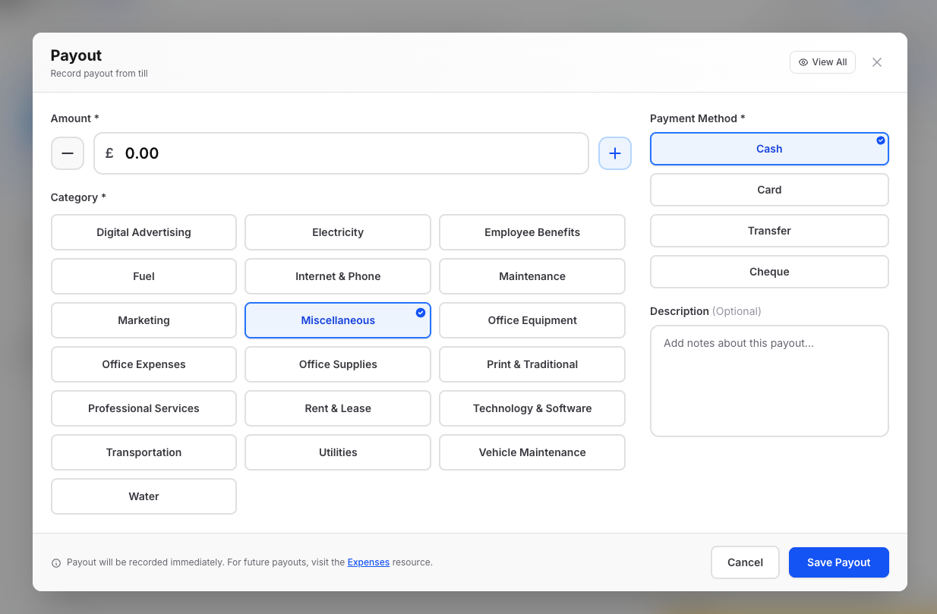Image resolution: width=937 pixels, height=614 pixels.
Task: Select Cheque as payment method
Action: pos(769,272)
